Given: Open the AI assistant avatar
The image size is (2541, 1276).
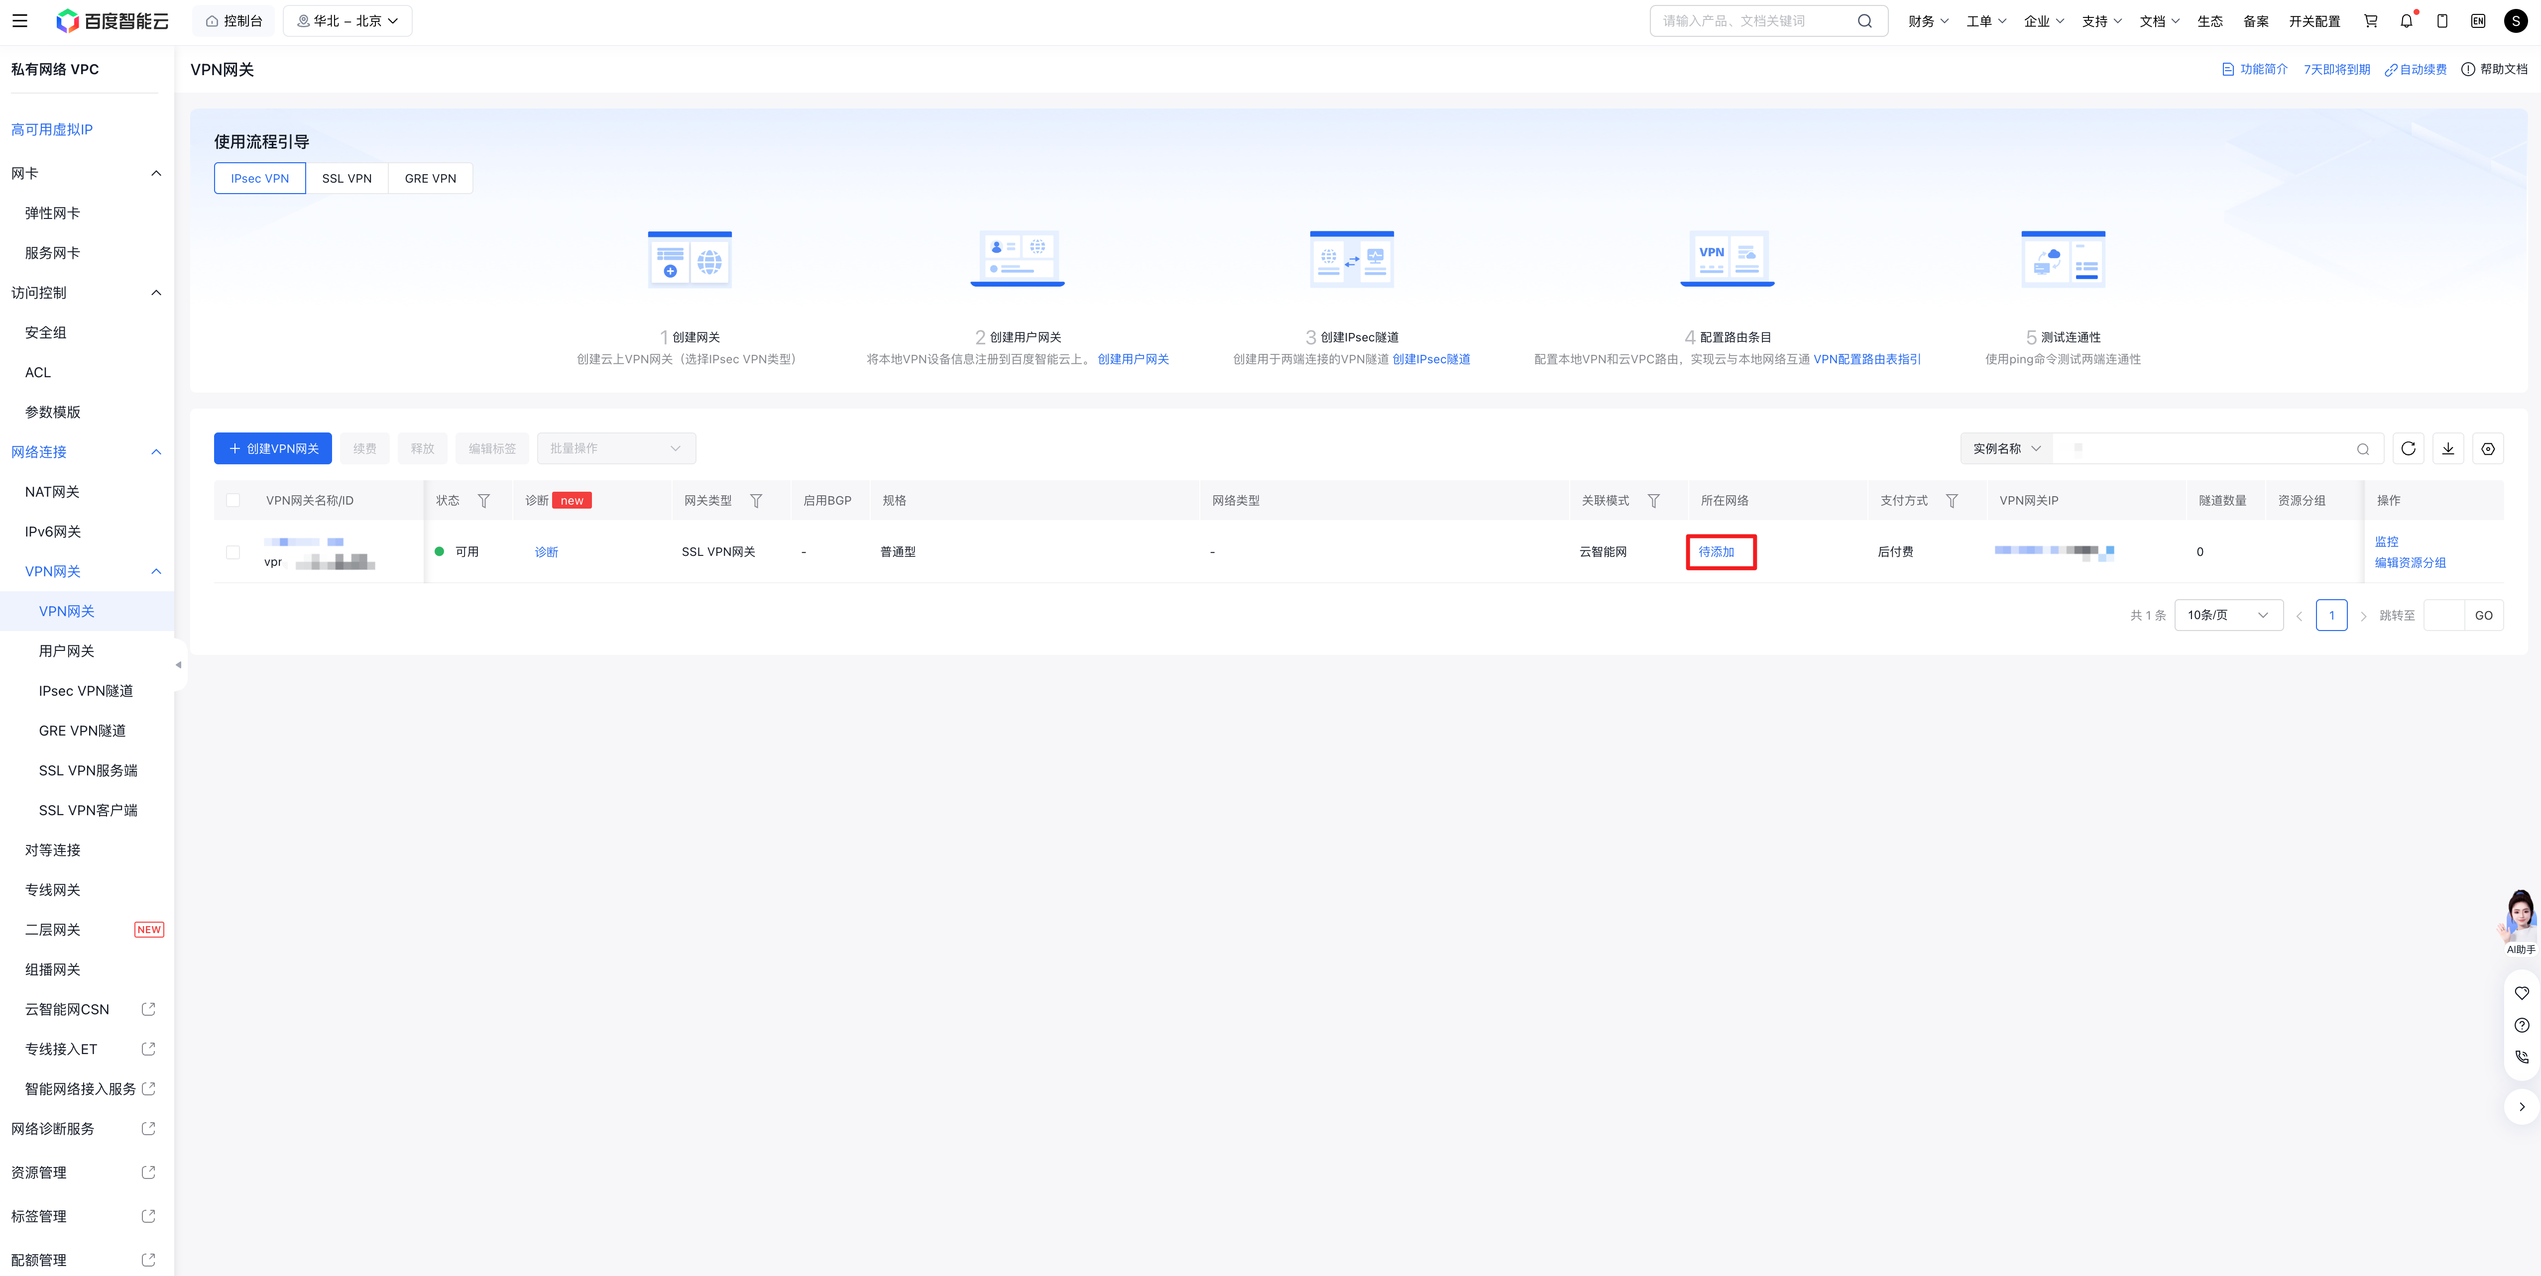Looking at the screenshot, I should click(x=2520, y=917).
